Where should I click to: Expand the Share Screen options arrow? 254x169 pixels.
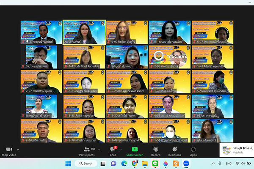point(145,149)
